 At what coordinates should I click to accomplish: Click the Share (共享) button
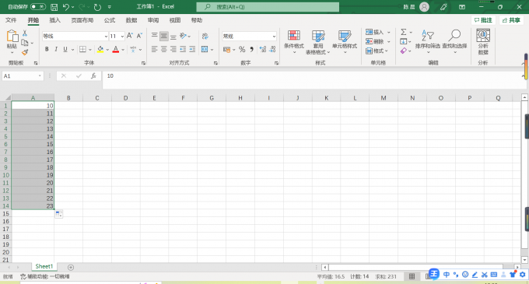[x=511, y=20]
